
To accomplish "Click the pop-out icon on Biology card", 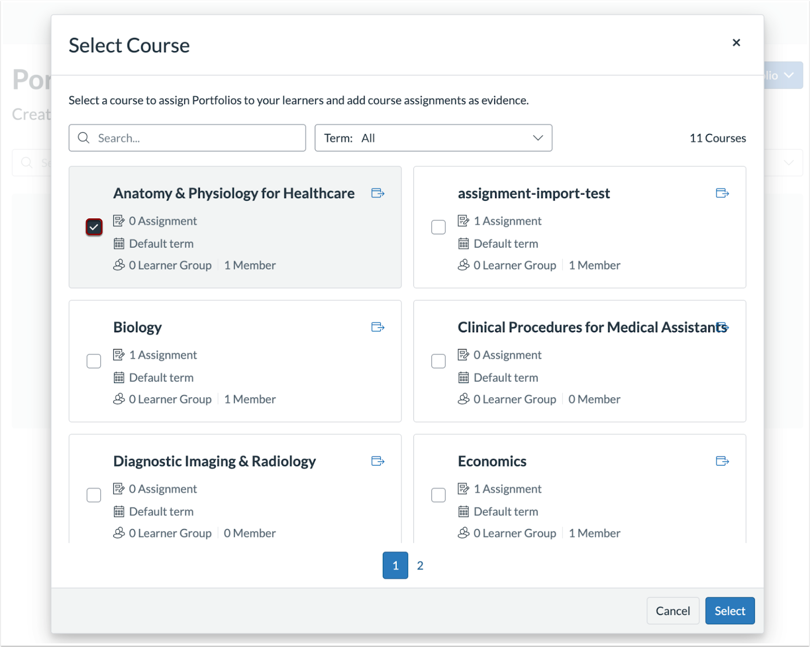I will 378,327.
